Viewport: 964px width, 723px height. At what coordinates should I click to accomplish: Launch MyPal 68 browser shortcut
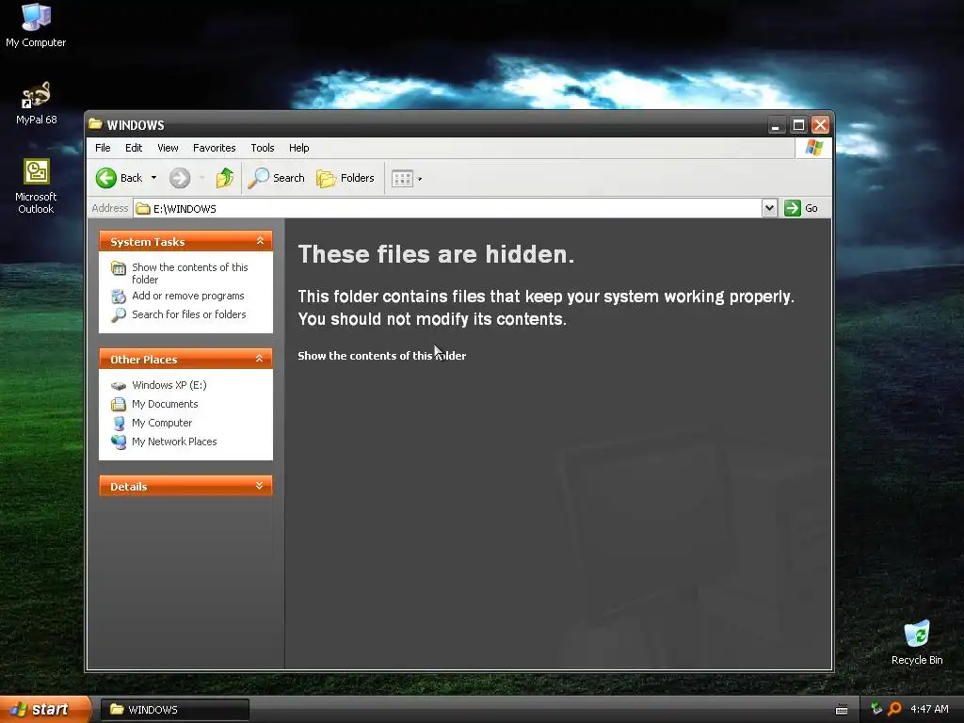(x=36, y=104)
